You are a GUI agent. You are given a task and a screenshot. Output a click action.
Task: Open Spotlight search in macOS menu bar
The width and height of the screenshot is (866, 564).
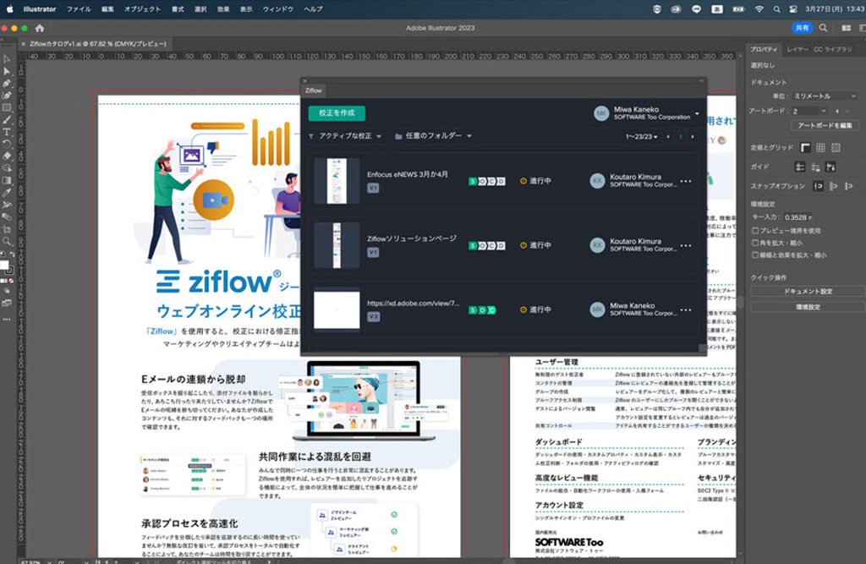click(x=776, y=9)
